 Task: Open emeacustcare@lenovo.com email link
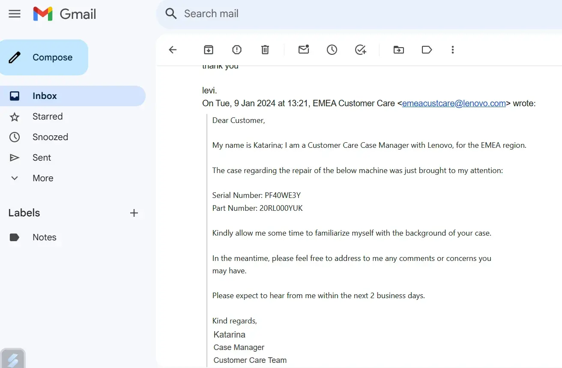click(x=454, y=103)
